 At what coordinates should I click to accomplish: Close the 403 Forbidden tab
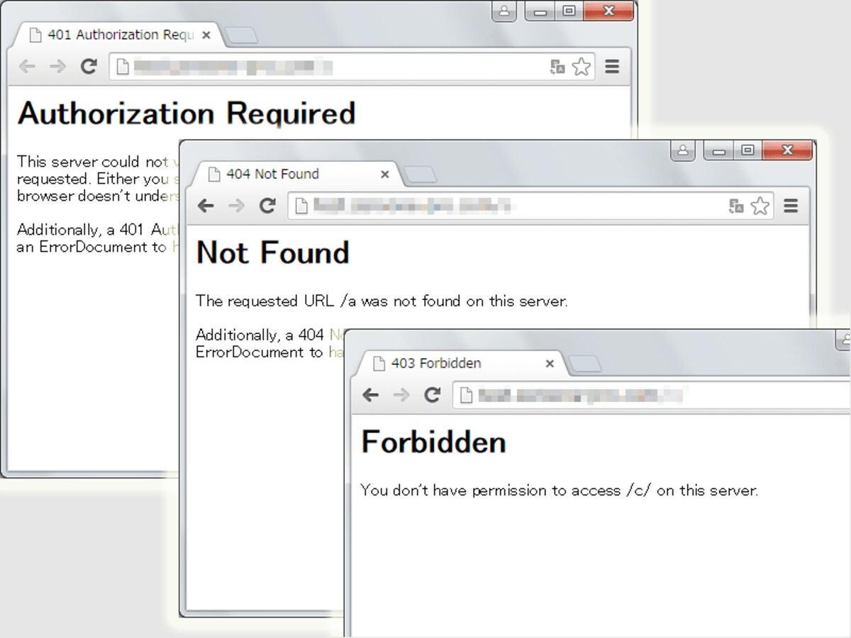click(x=550, y=364)
